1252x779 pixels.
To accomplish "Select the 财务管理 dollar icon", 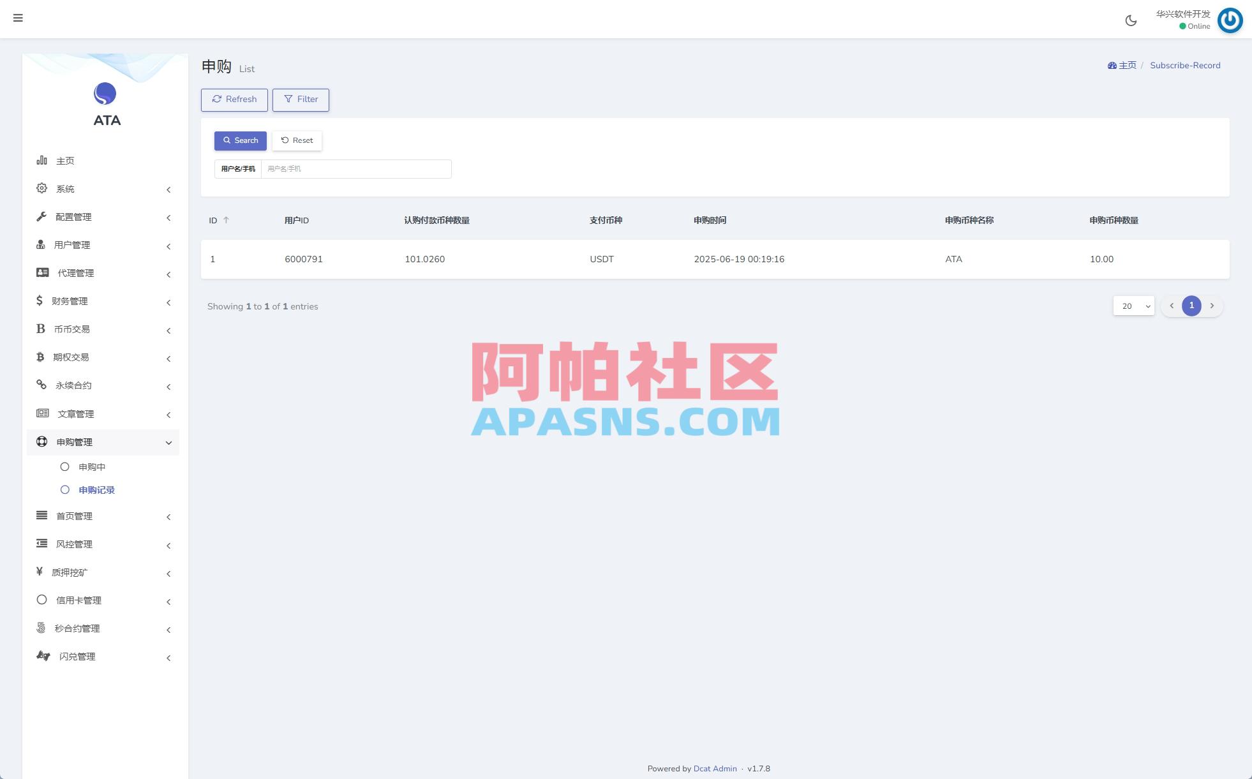I will coord(40,300).
